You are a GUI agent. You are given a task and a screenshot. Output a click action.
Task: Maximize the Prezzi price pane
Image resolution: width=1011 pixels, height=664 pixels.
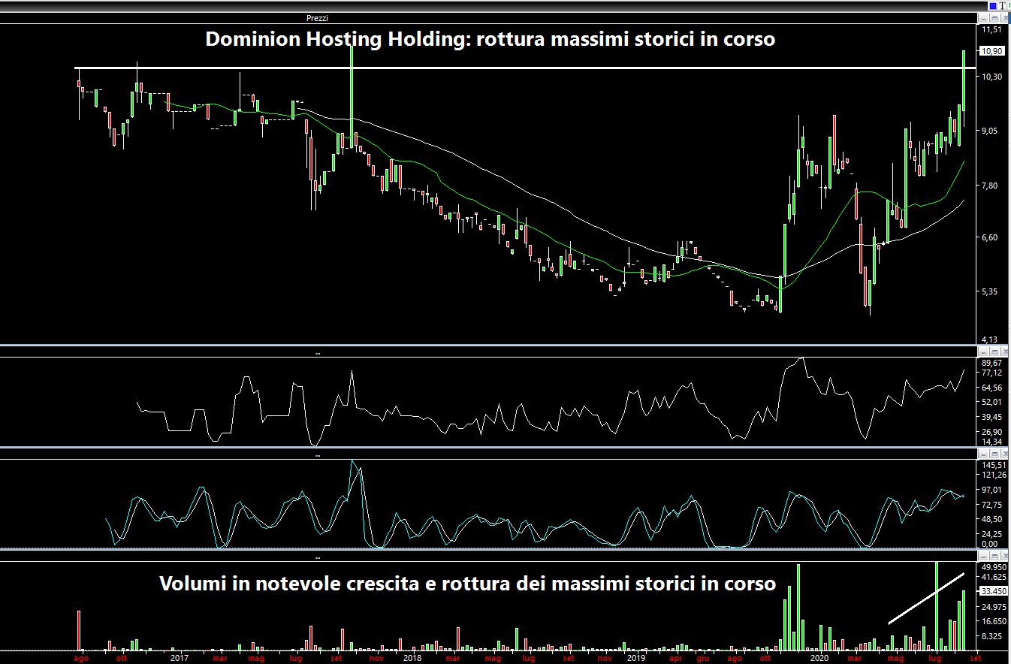994,18
